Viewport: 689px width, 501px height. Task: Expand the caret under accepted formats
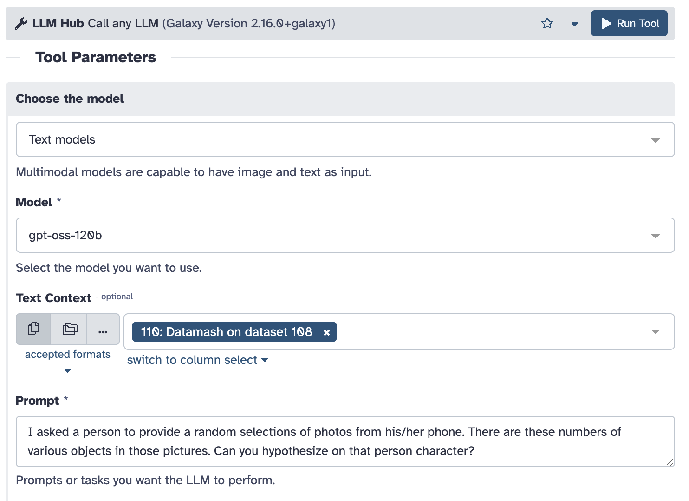click(68, 370)
